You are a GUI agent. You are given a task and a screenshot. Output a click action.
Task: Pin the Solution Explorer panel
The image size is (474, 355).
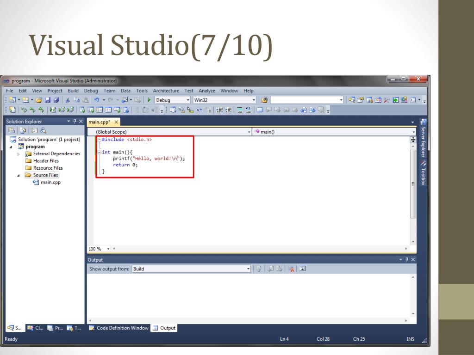[75, 122]
